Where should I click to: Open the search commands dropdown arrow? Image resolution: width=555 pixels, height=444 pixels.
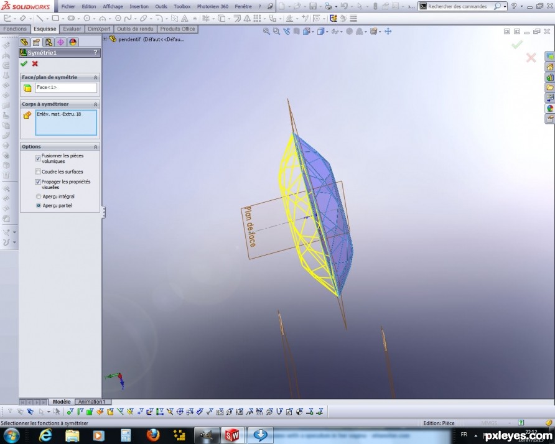pyautogui.click(x=505, y=6)
